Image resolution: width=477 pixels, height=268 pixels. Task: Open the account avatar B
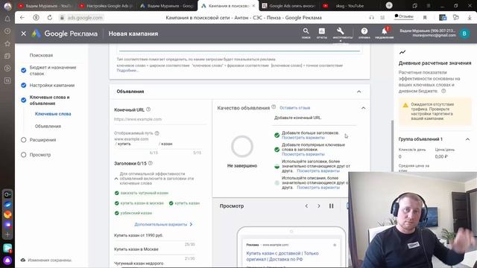pos(464,33)
